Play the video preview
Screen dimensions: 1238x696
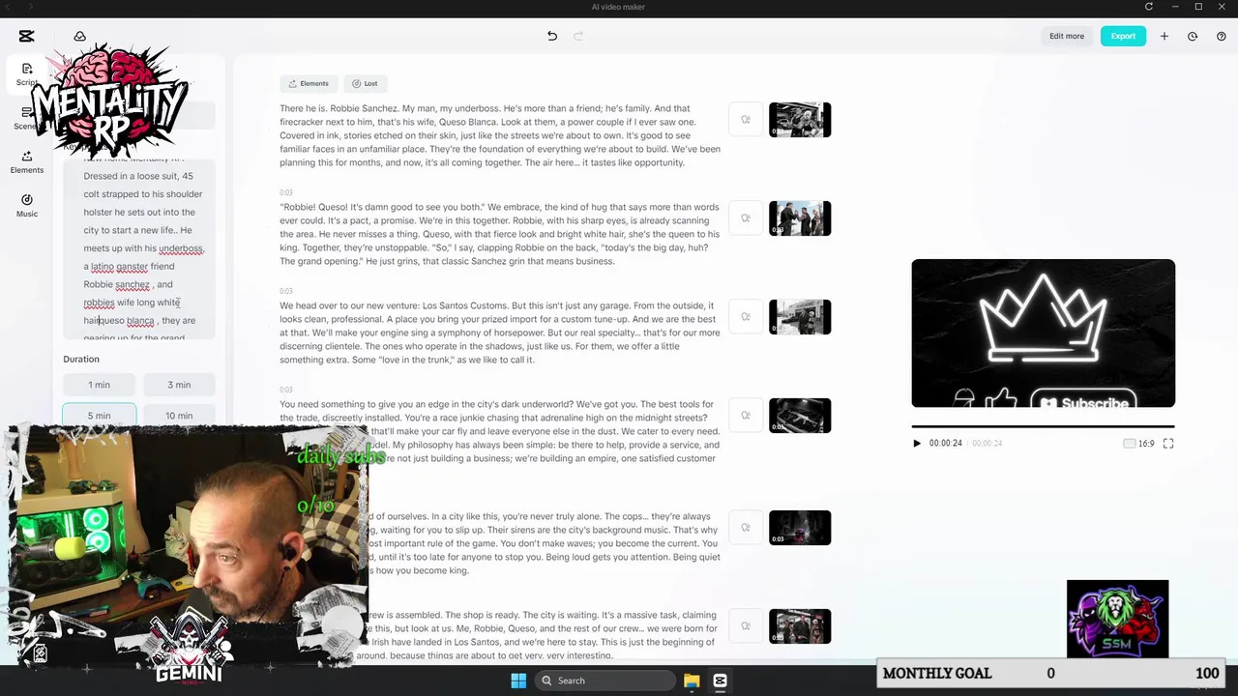pos(917,443)
